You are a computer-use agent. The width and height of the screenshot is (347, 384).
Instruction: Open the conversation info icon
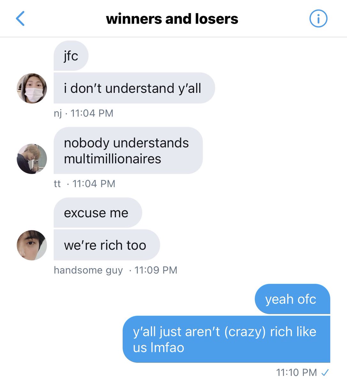(318, 19)
